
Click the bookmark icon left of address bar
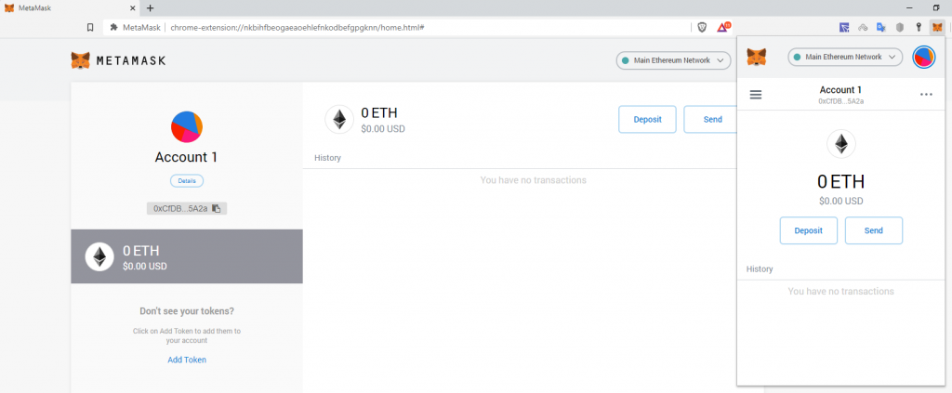pyautogui.click(x=90, y=27)
